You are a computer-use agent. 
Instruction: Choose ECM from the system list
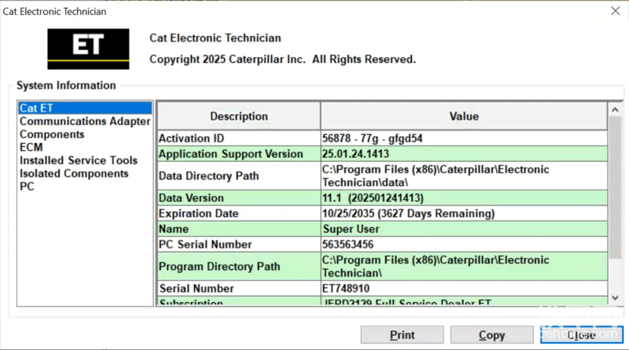click(31, 147)
